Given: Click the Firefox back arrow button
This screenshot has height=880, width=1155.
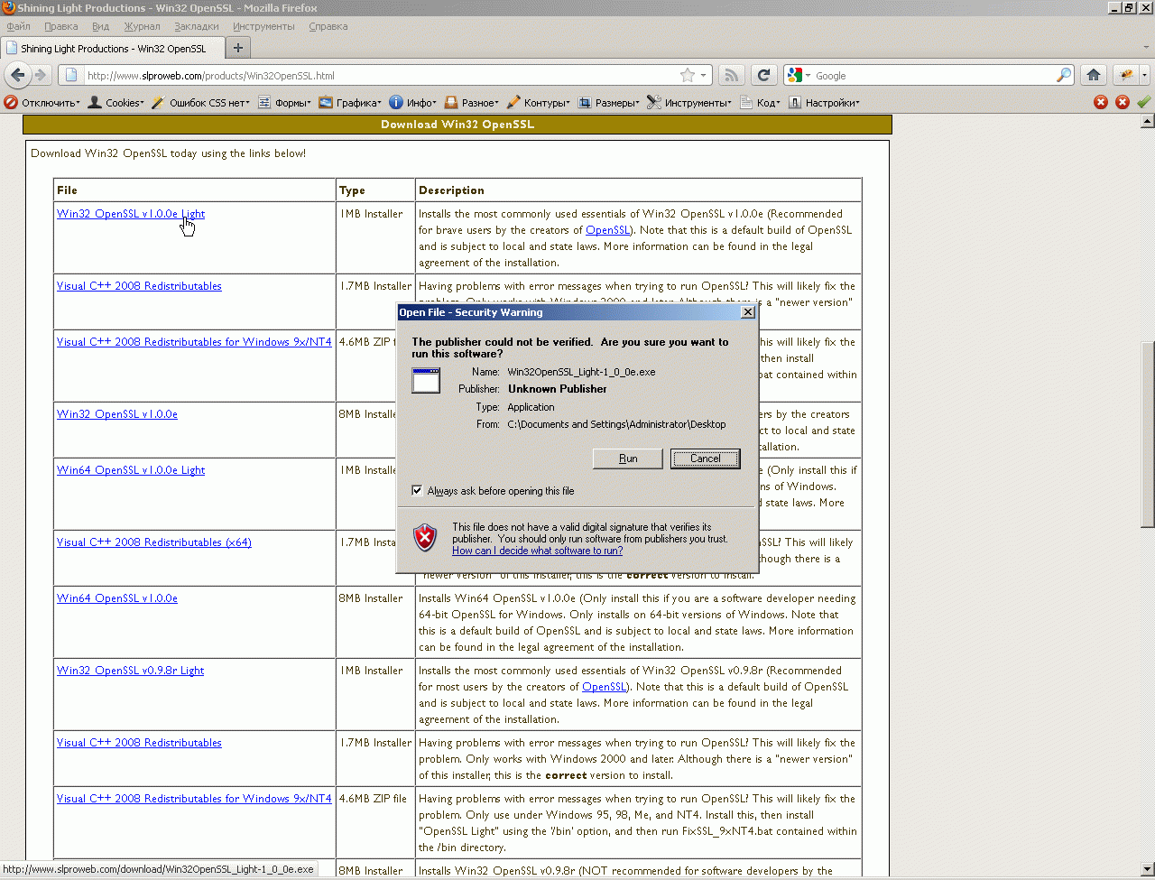Looking at the screenshot, I should 17,75.
